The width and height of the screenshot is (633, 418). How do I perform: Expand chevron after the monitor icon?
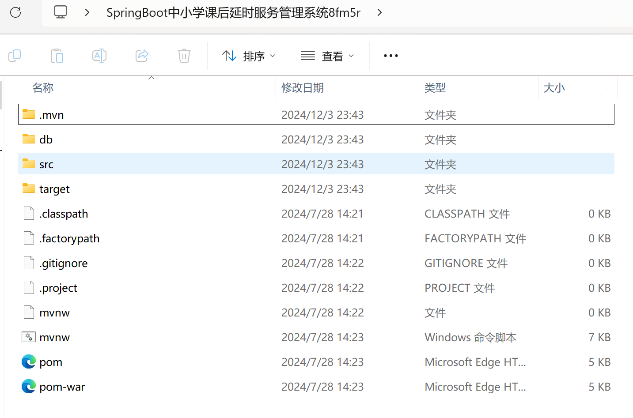pos(87,12)
